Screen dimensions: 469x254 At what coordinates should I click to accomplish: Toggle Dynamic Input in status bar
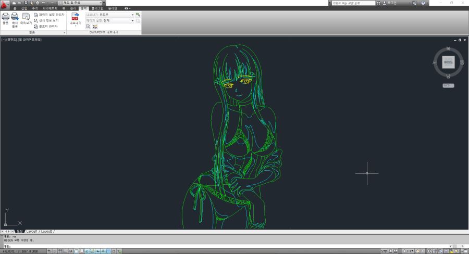coord(97,251)
